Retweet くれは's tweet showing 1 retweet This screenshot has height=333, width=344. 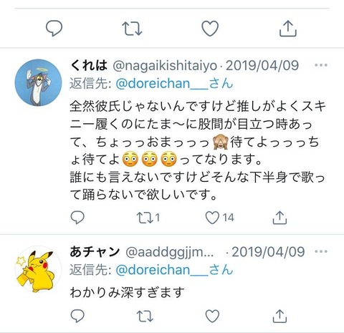coord(148,218)
